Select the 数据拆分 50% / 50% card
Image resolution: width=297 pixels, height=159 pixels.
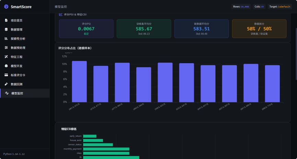[259, 28]
